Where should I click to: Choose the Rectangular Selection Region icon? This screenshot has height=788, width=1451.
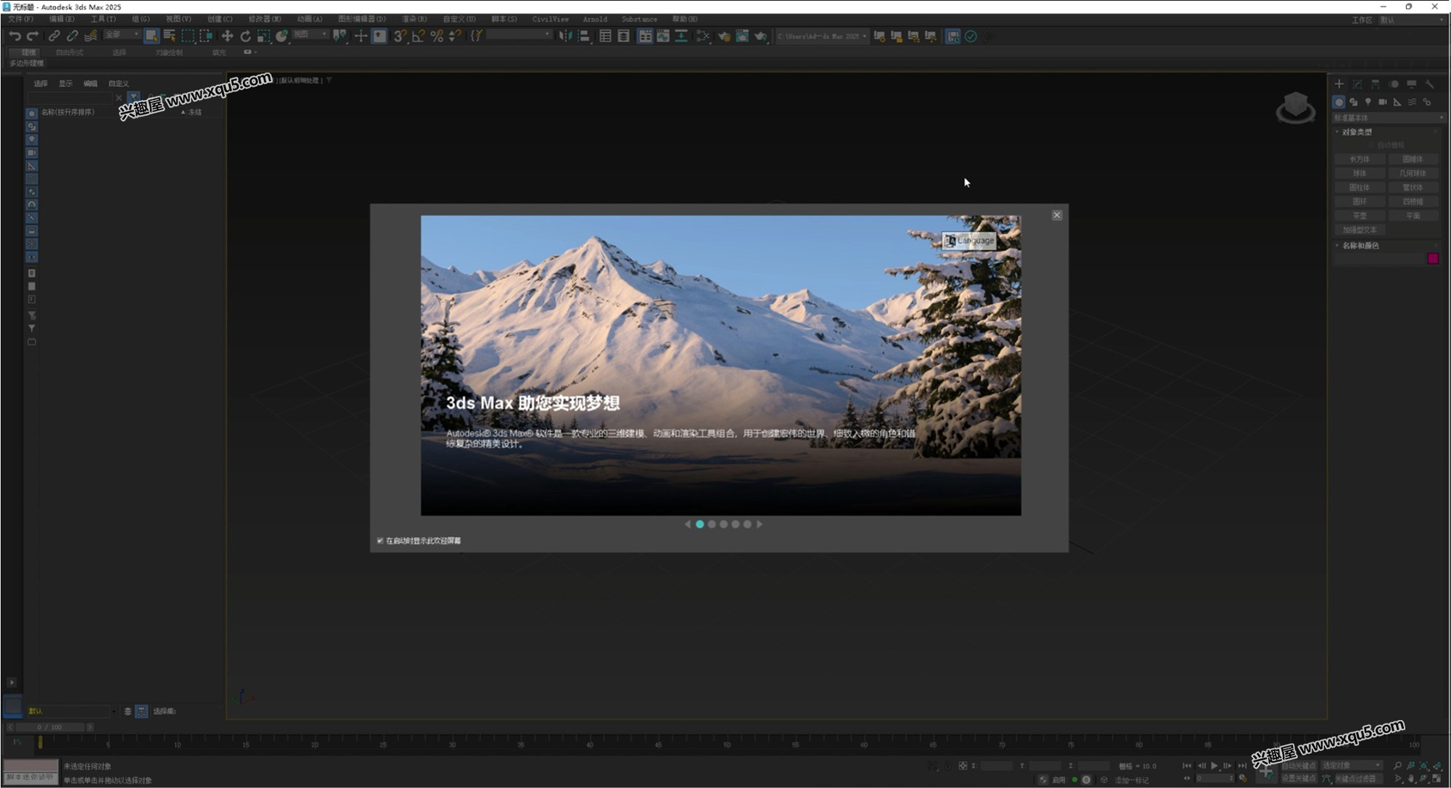pos(188,36)
